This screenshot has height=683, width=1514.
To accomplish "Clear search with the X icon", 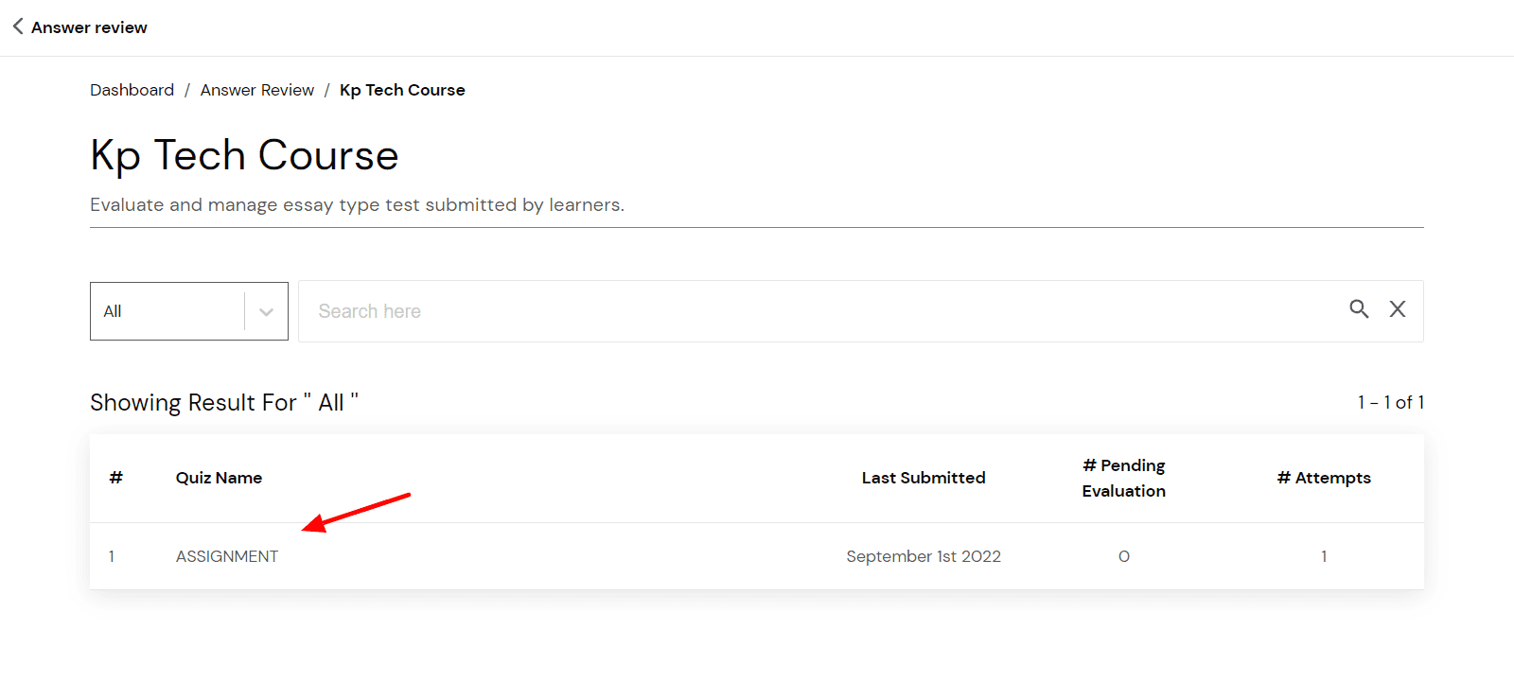I will pos(1398,309).
